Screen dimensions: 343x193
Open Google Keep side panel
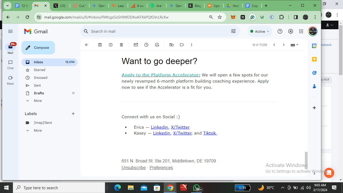[314, 59]
